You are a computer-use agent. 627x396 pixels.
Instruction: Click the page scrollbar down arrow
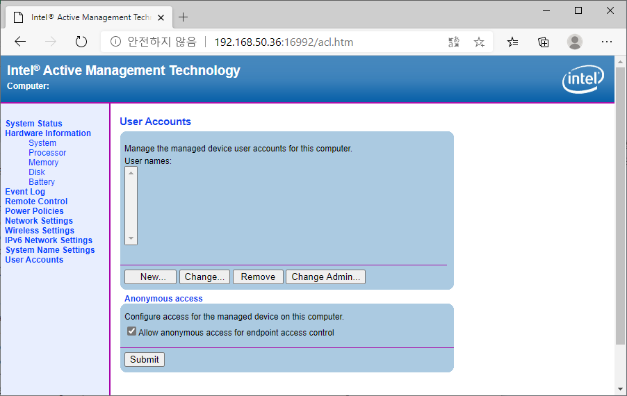620,389
